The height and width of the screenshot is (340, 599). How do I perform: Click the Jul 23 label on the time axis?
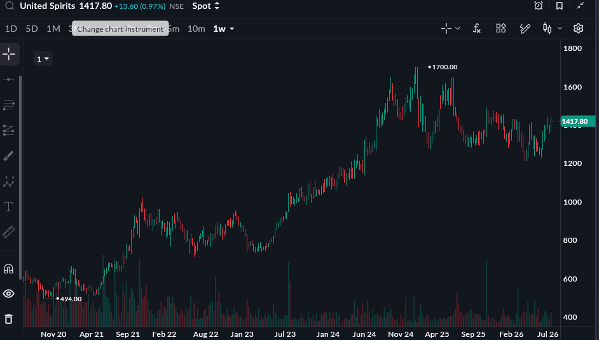[285, 334]
